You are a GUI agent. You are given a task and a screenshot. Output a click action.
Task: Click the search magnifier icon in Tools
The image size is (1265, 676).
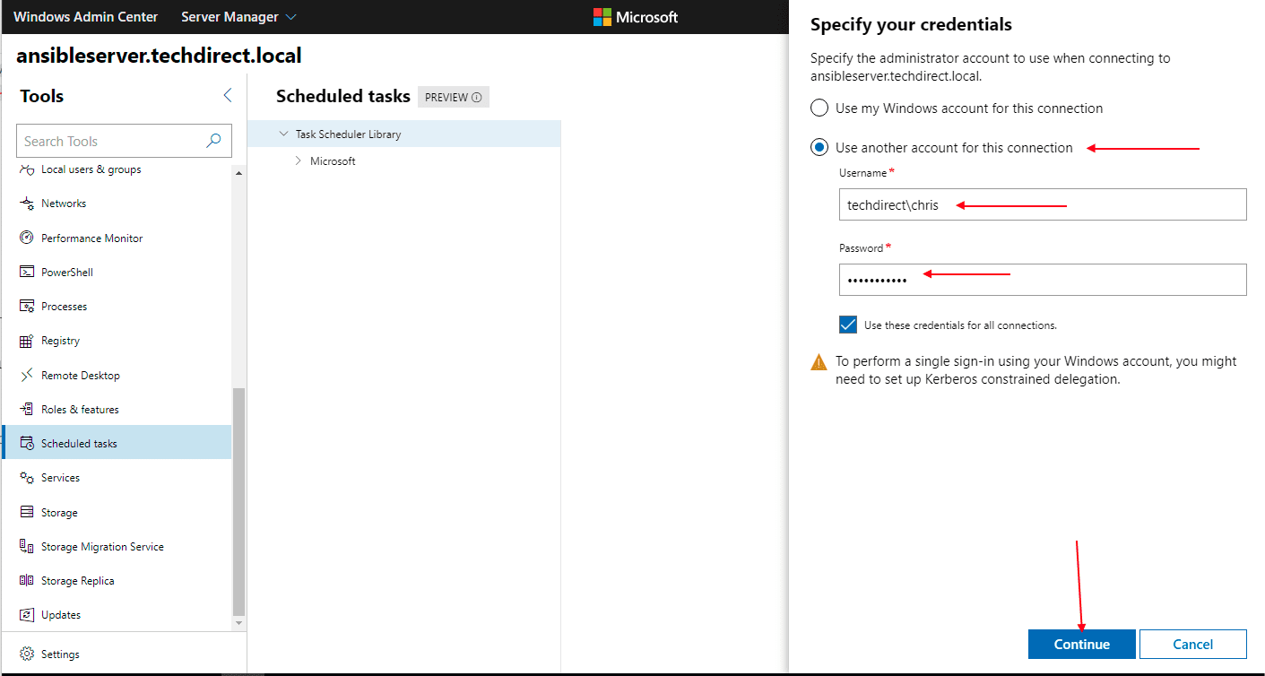point(213,141)
